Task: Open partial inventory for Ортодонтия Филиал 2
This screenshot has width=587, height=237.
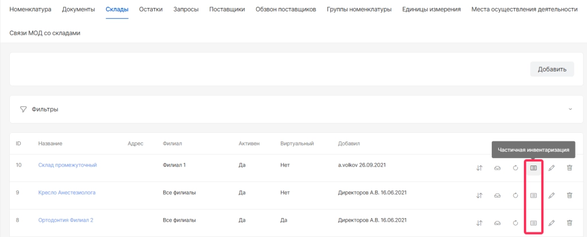Action: coord(533,223)
